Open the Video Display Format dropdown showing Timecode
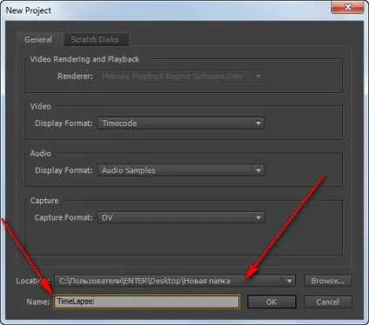369x325 pixels. (x=181, y=123)
